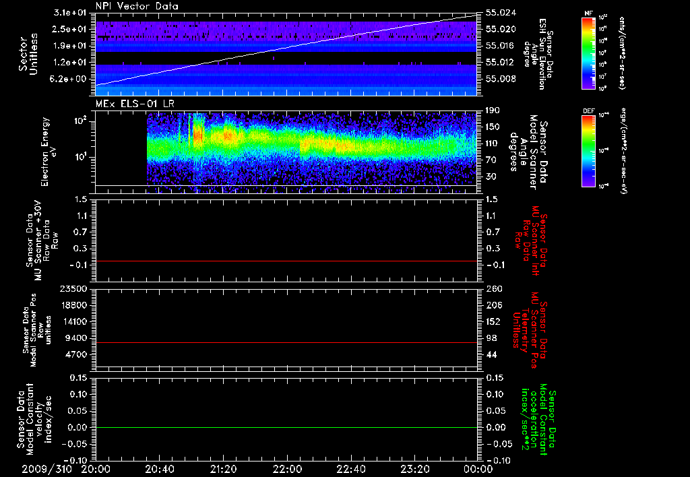Click the NF color scale bar

pos(588,53)
